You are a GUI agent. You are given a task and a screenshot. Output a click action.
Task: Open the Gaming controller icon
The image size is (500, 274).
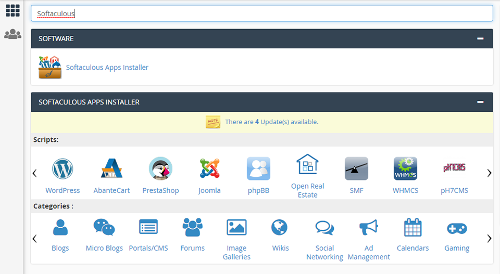pos(457,228)
